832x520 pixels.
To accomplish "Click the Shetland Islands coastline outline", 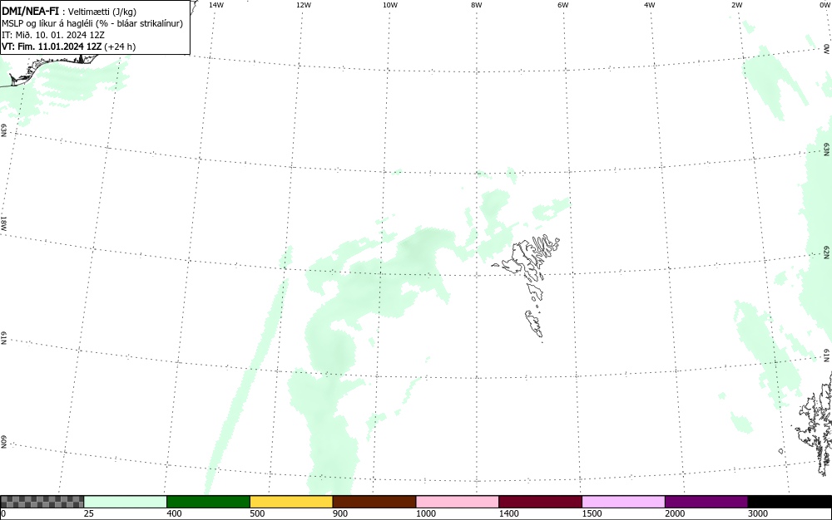I will click(x=814, y=424).
